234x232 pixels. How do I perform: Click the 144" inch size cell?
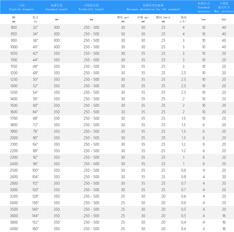click(35, 216)
